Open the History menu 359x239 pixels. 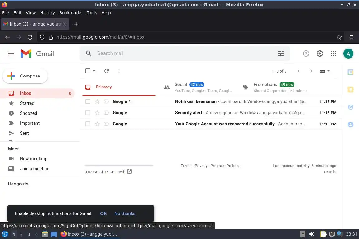47,13
